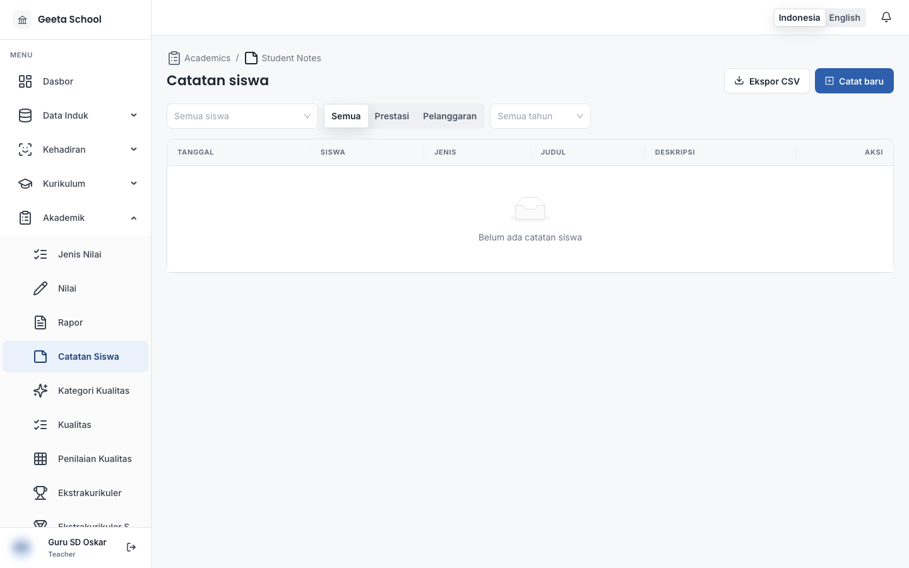Click the Nilai pencil icon

pos(40,288)
